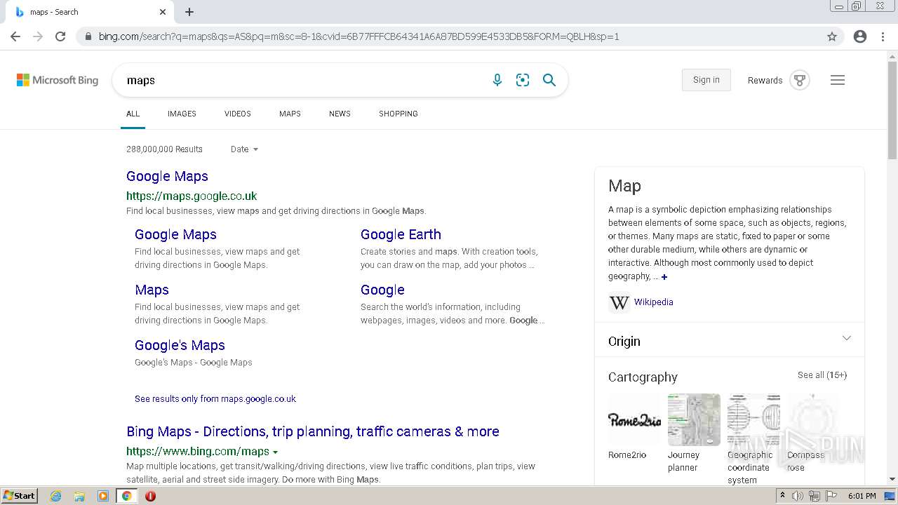This screenshot has width=898, height=505.
Task: Click the Action Center flag icon
Action: (831, 496)
